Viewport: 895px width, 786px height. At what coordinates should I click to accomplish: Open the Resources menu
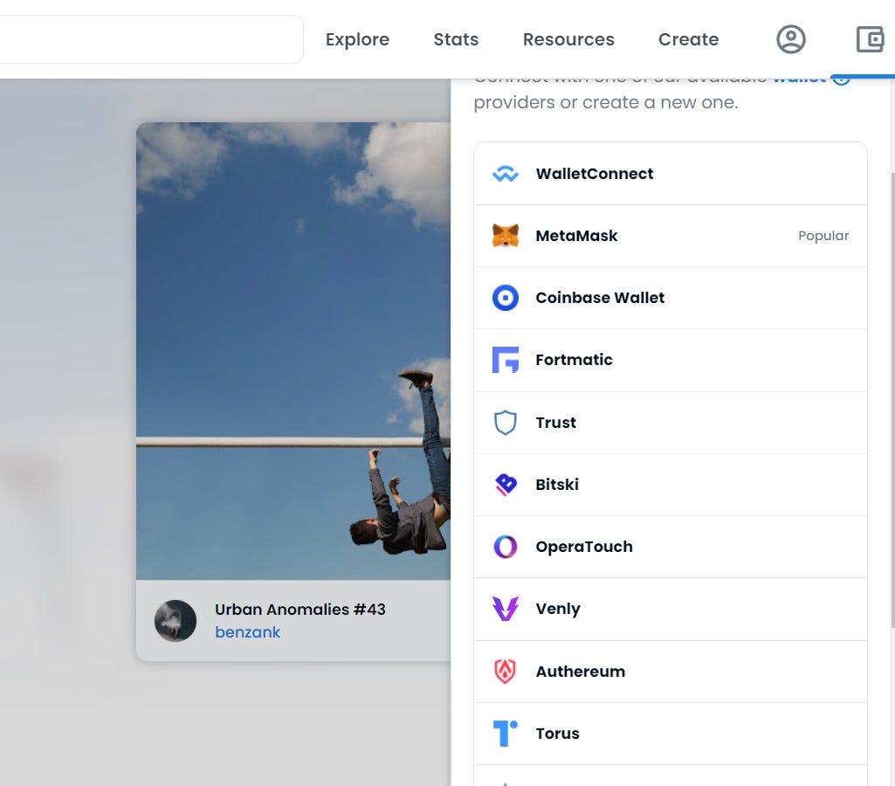568,39
